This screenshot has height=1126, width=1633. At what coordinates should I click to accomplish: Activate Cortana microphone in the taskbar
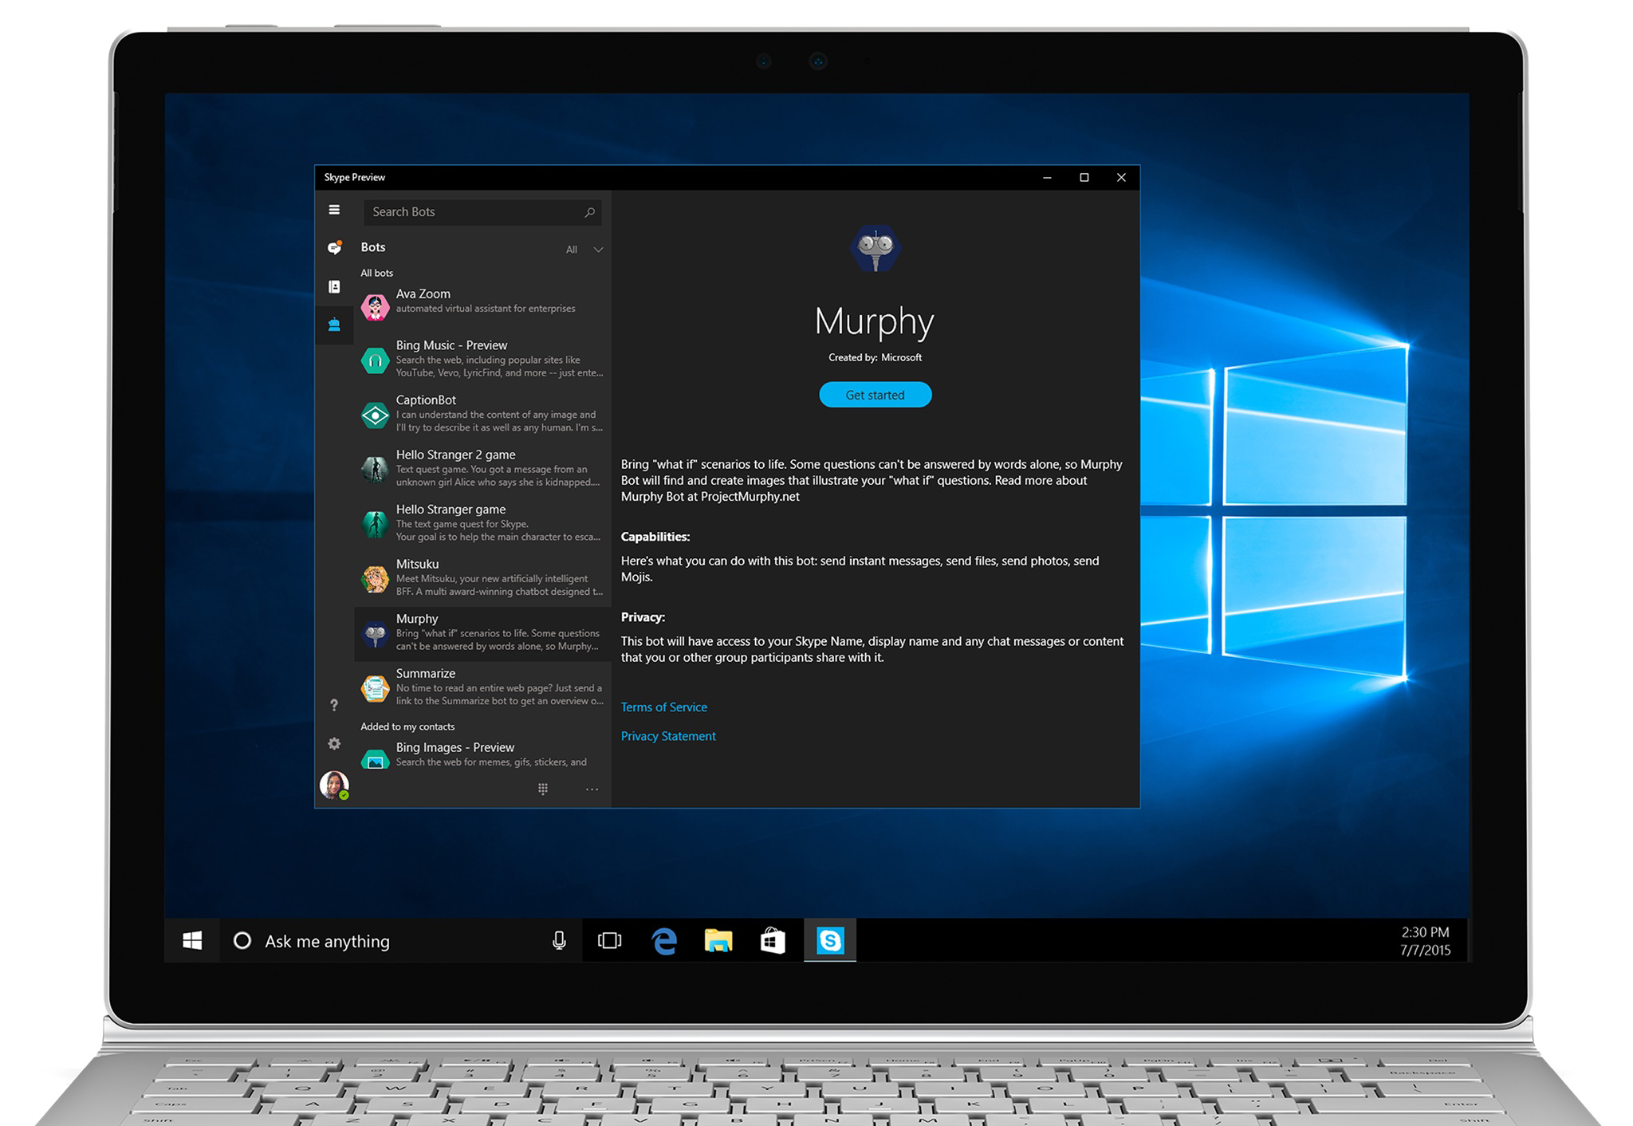tap(558, 941)
